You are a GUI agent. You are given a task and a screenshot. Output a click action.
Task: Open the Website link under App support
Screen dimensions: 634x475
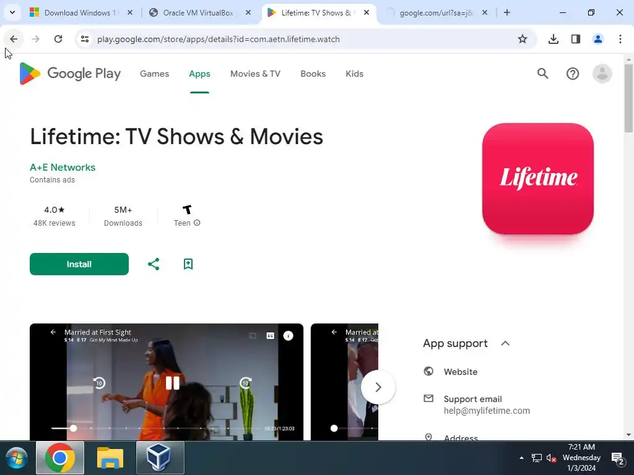(x=461, y=372)
